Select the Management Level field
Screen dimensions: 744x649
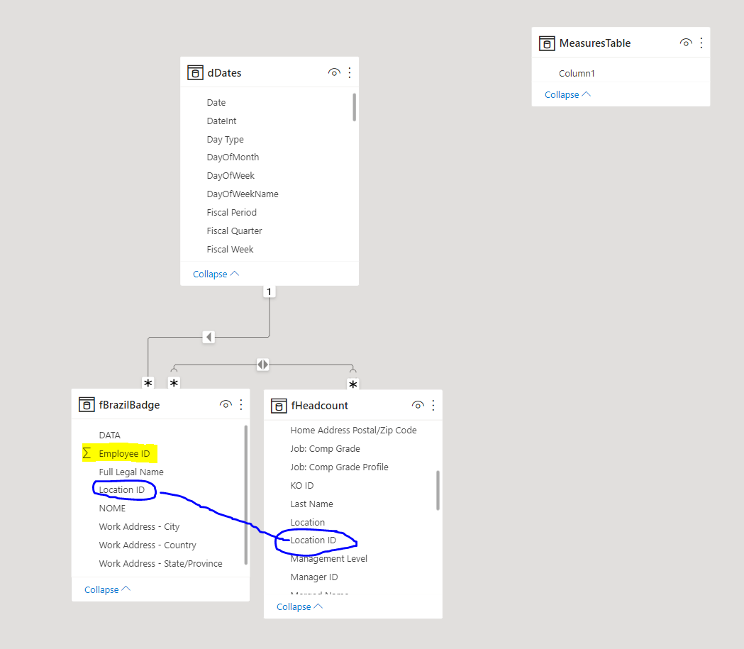tap(329, 559)
